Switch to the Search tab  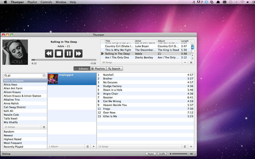click(x=114, y=69)
